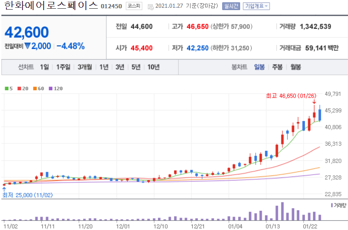The image size is (348, 230).
Task: Click the 36,313 price axis label
Action: [333, 144]
